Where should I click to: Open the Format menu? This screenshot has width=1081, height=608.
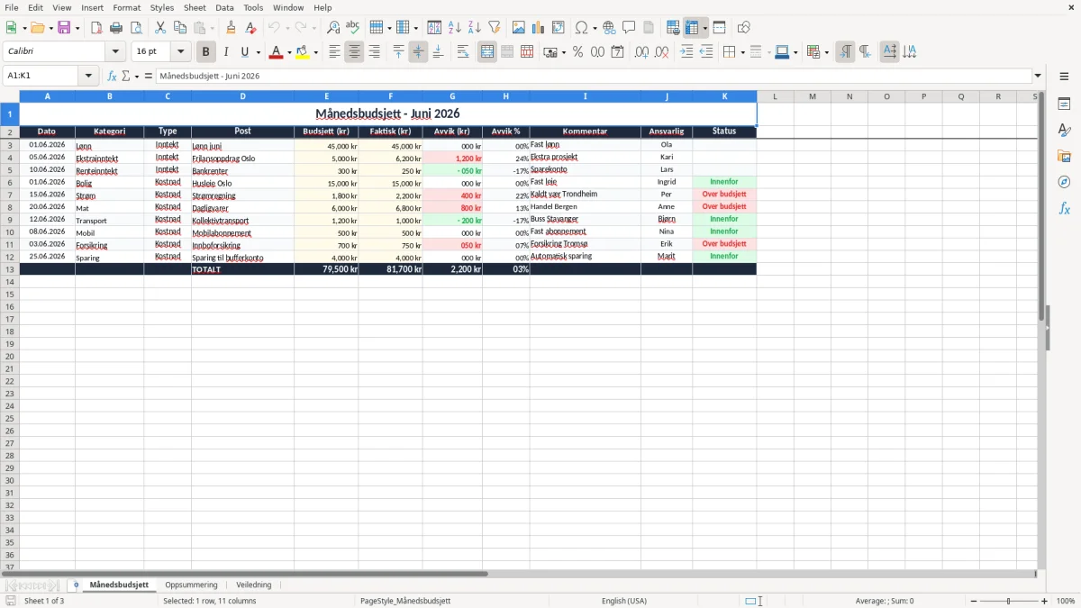(127, 7)
